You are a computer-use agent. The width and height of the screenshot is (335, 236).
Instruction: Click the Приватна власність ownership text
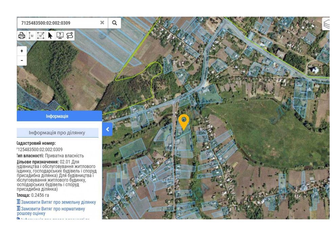click(x=64, y=156)
